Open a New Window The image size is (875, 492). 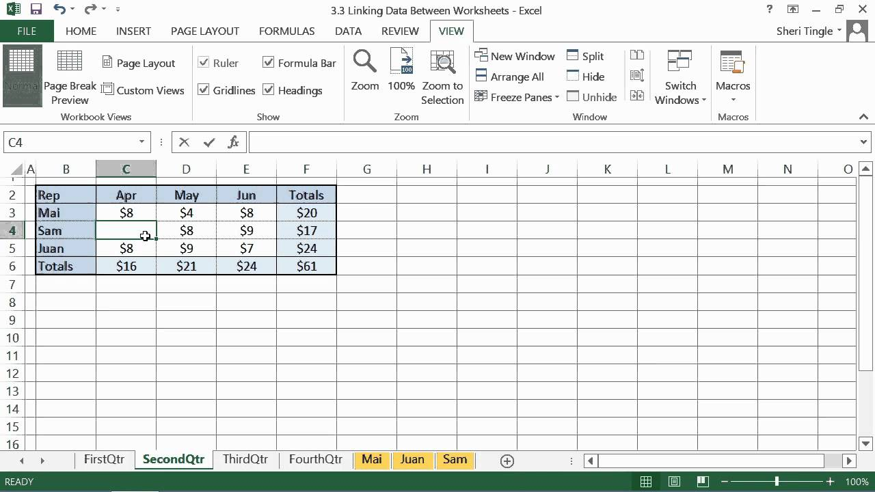point(515,55)
